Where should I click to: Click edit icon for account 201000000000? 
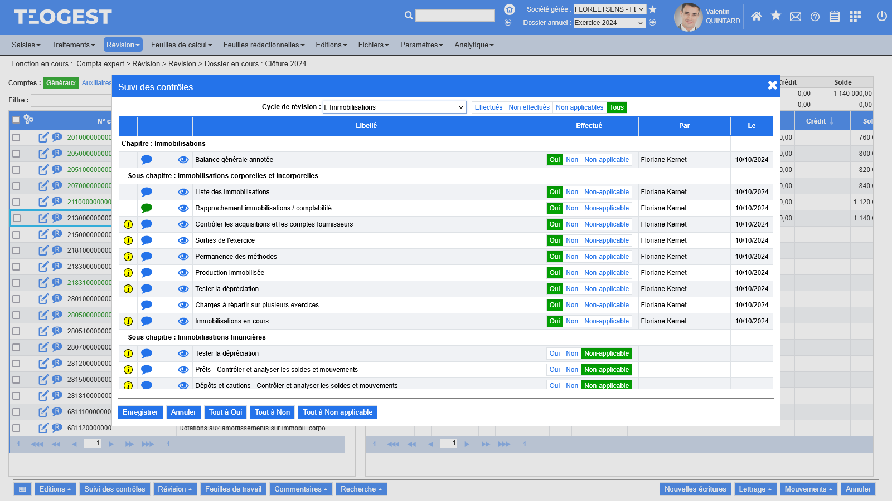tap(43, 137)
